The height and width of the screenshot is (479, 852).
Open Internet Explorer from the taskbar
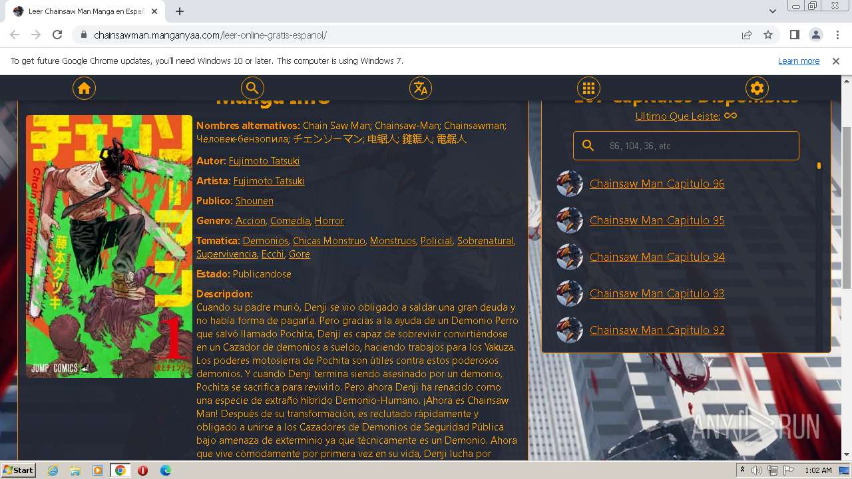[x=53, y=470]
